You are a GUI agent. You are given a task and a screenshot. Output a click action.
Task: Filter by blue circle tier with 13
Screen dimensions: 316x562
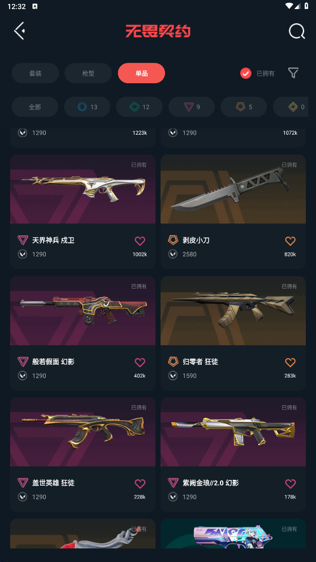pyautogui.click(x=87, y=107)
